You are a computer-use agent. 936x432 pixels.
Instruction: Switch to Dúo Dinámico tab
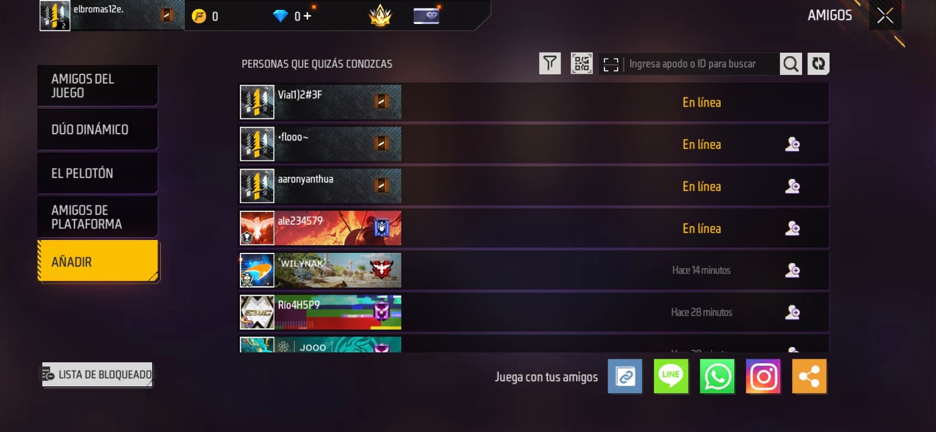(x=98, y=129)
